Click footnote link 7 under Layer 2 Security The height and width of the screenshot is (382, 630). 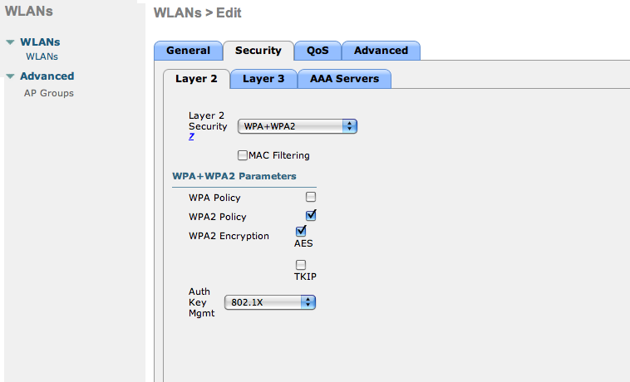(191, 137)
